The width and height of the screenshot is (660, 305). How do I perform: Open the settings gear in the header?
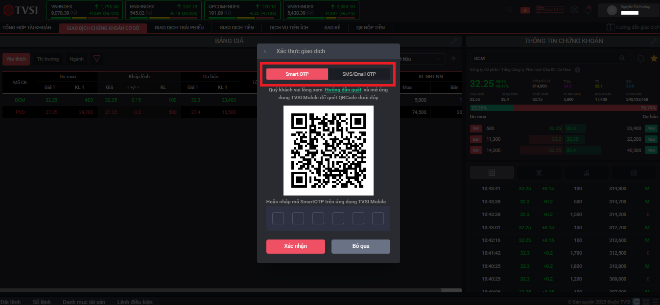pyautogui.click(x=574, y=10)
